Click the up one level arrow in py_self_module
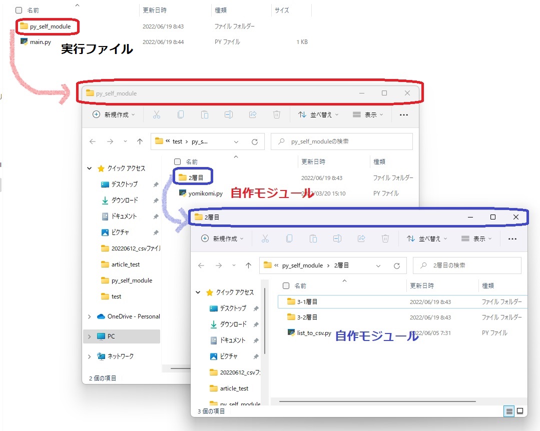 140,141
